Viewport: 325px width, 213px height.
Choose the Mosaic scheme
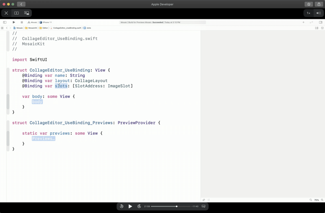(32, 22)
